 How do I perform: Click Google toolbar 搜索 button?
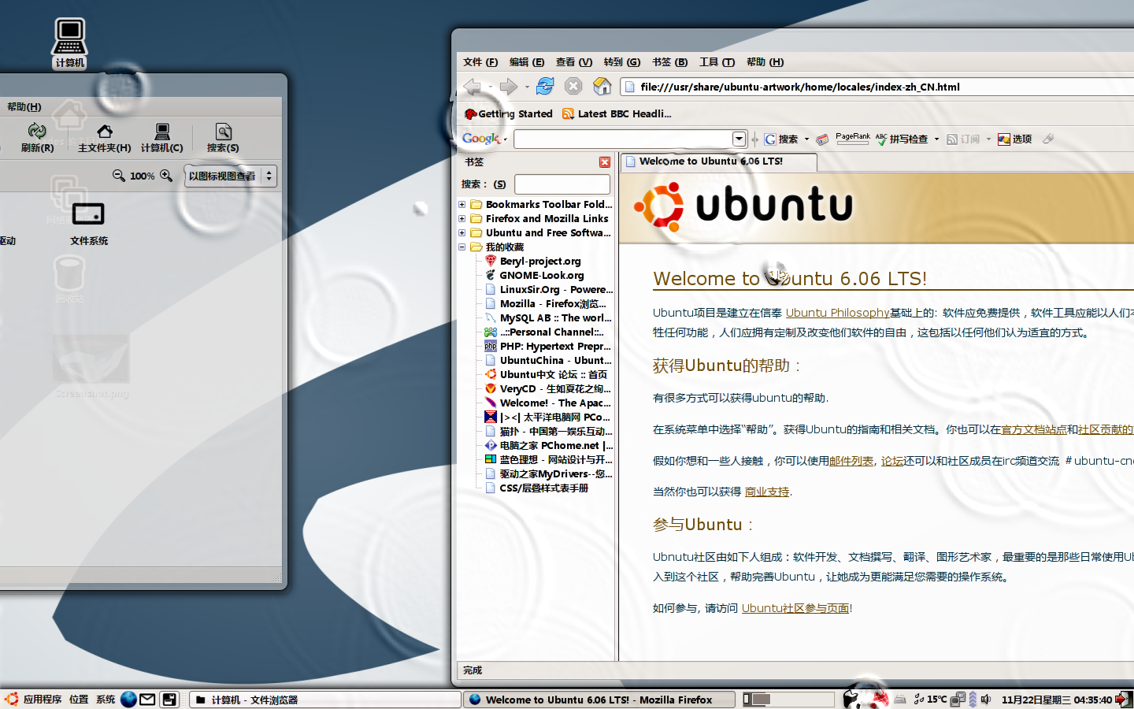781,139
